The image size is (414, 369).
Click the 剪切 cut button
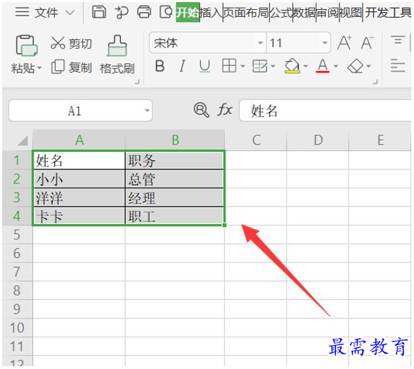point(71,43)
